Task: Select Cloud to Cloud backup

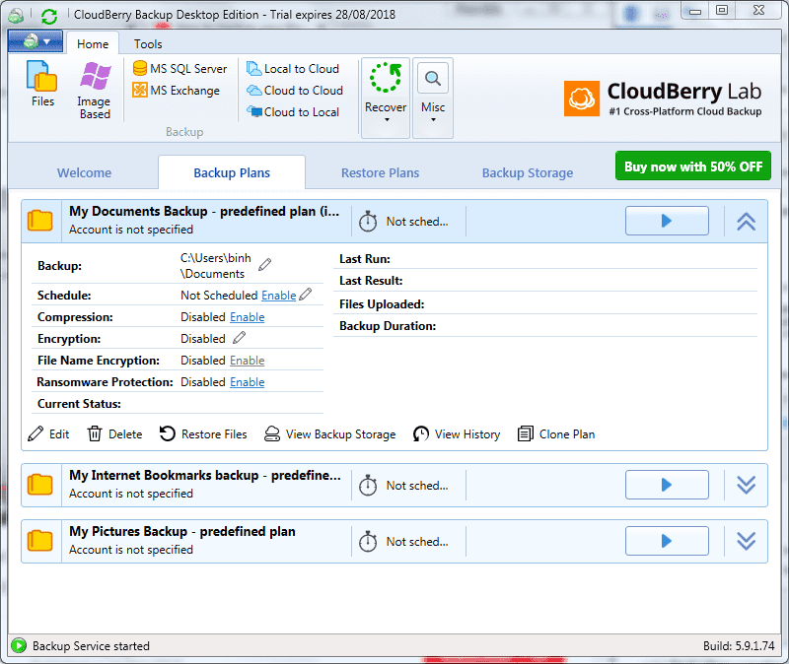Action: point(295,91)
